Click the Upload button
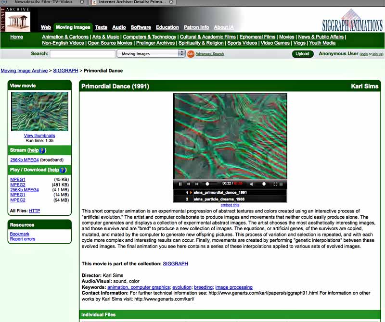The height and width of the screenshot is (322, 385). coord(302,54)
